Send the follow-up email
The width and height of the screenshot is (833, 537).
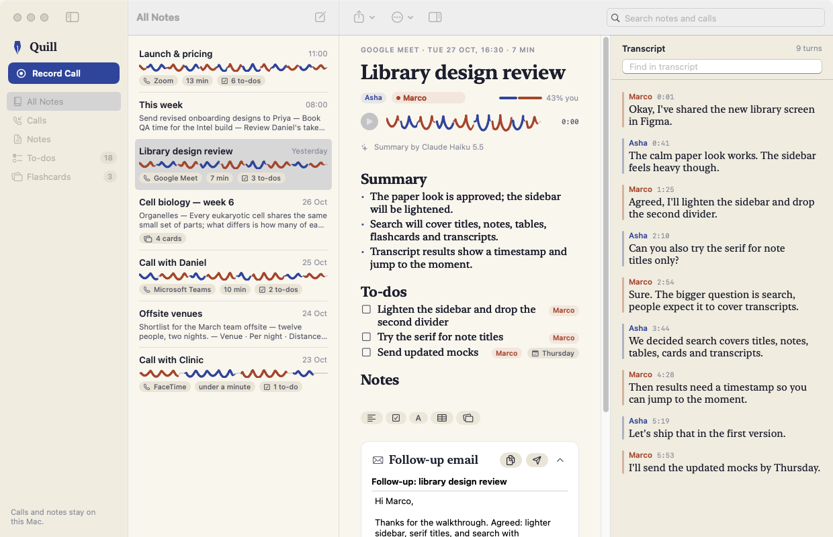pyautogui.click(x=536, y=460)
